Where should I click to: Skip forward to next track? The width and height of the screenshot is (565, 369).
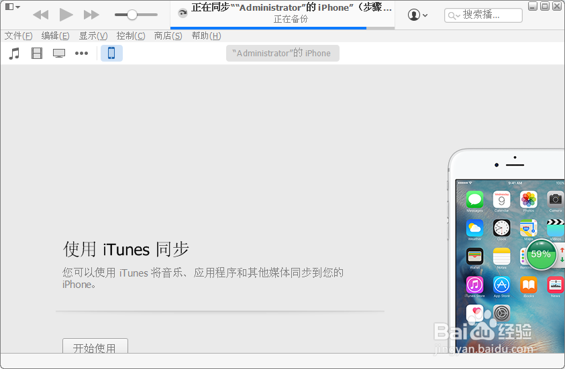click(91, 15)
